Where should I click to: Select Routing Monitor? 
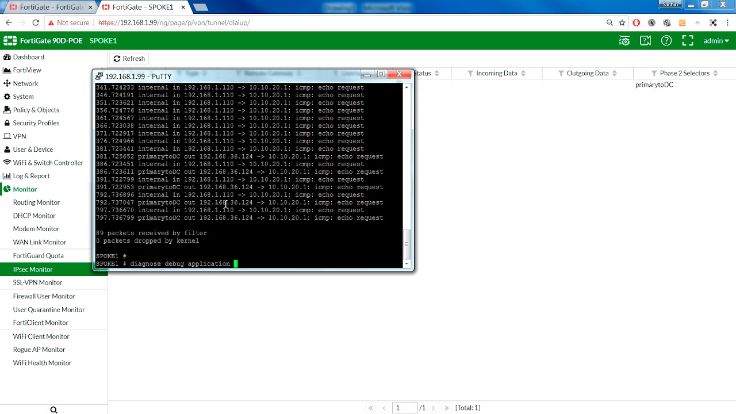(36, 202)
